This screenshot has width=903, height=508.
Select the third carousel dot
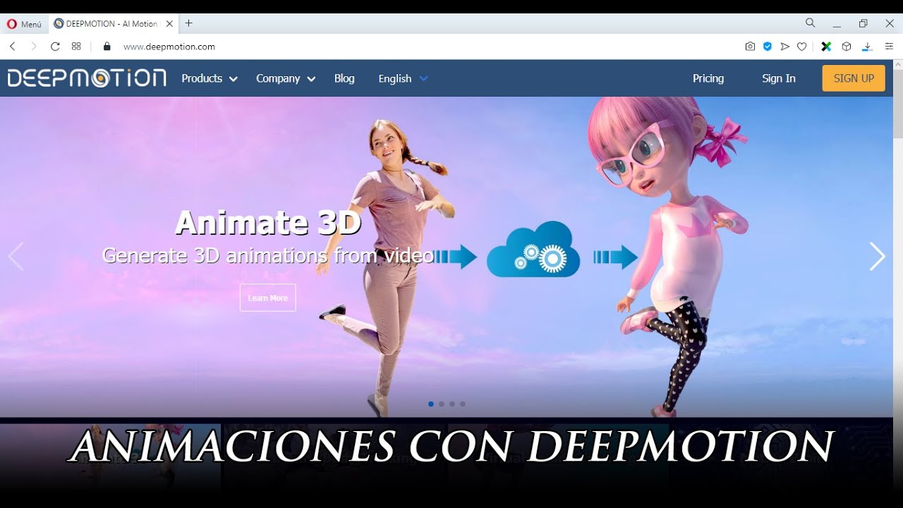(x=452, y=404)
